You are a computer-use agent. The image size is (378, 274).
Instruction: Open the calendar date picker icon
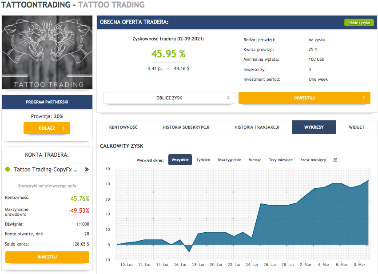point(335,160)
